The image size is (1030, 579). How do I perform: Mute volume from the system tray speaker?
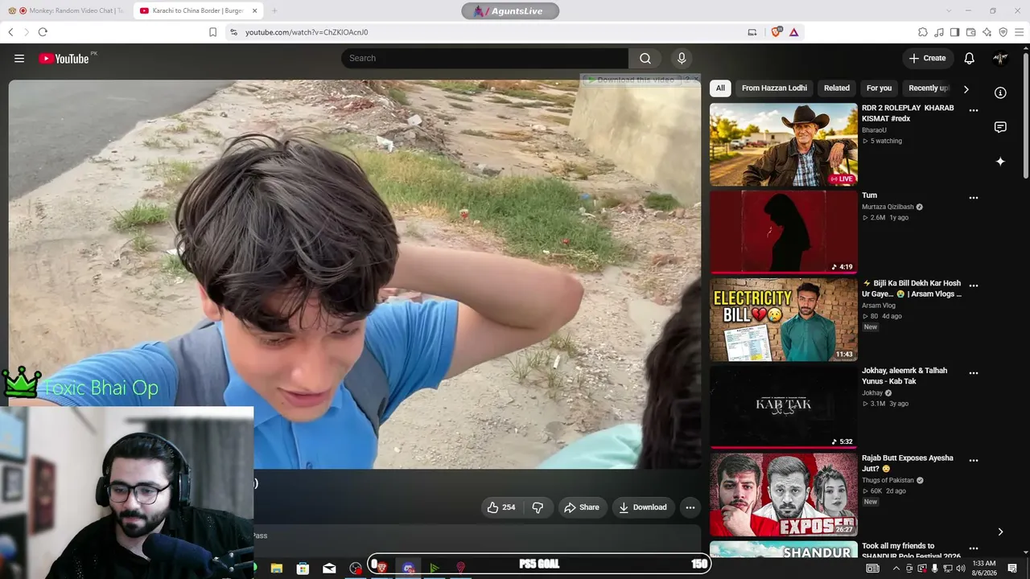point(960,569)
